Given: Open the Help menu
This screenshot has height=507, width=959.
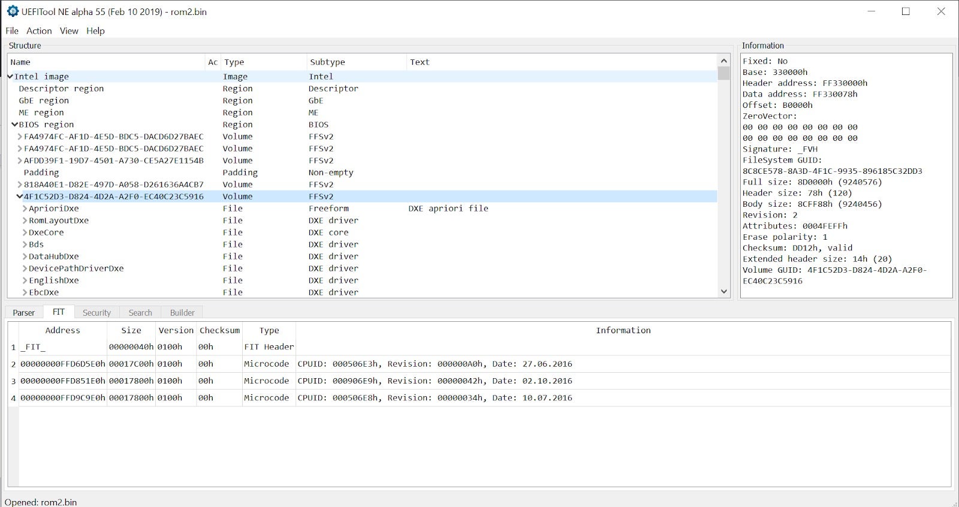Looking at the screenshot, I should [x=95, y=31].
